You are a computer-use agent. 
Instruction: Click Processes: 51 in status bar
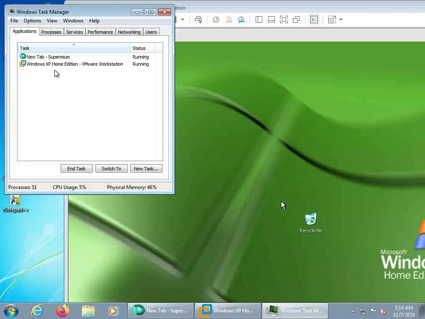(x=22, y=187)
